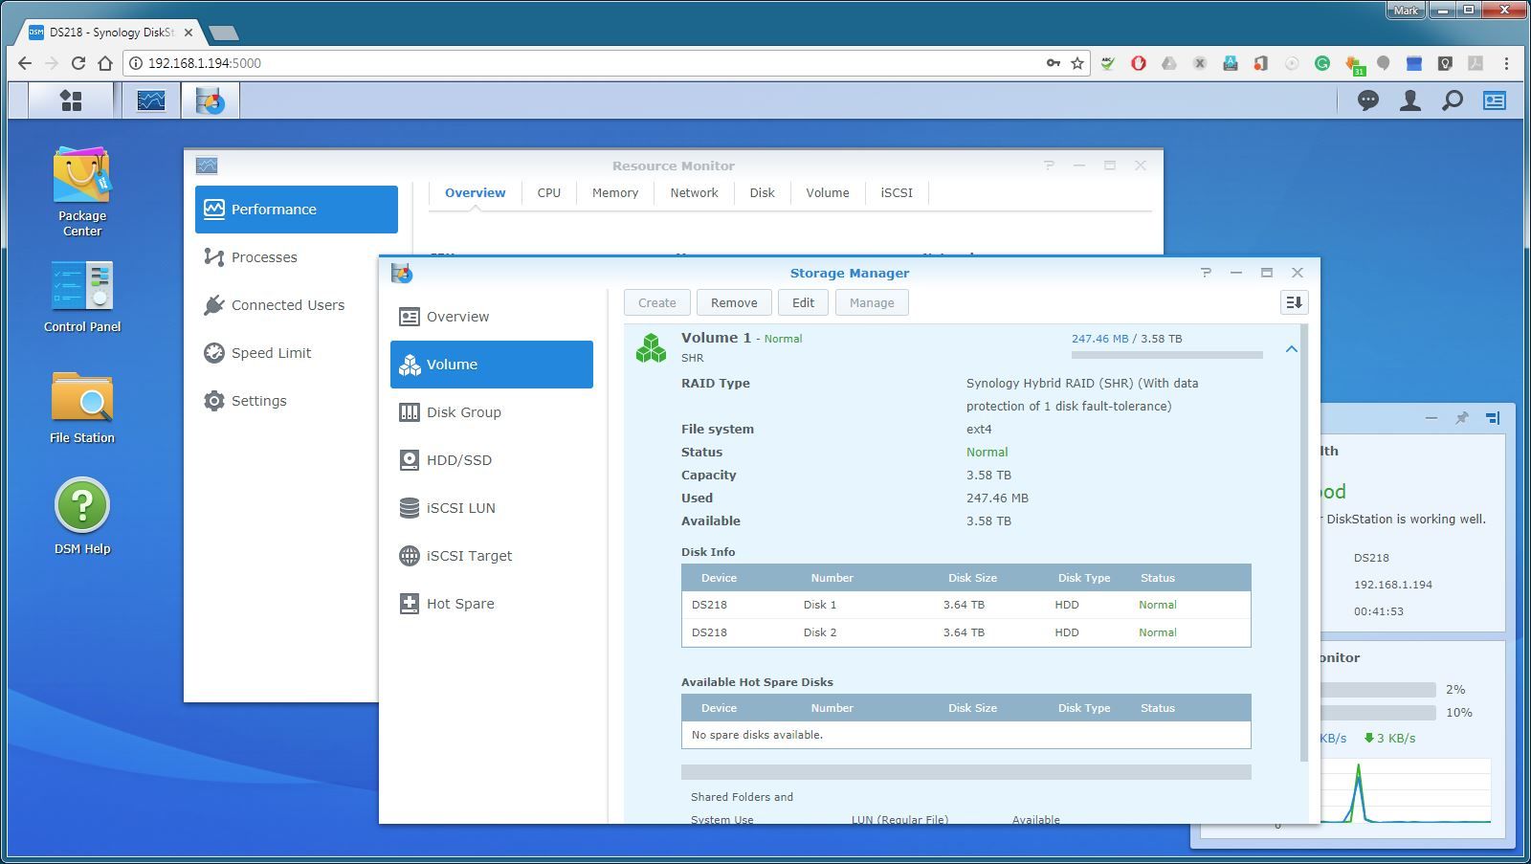This screenshot has height=864, width=1531.
Task: Switch to Overview tab in Resource Monitor
Action: pos(476,192)
